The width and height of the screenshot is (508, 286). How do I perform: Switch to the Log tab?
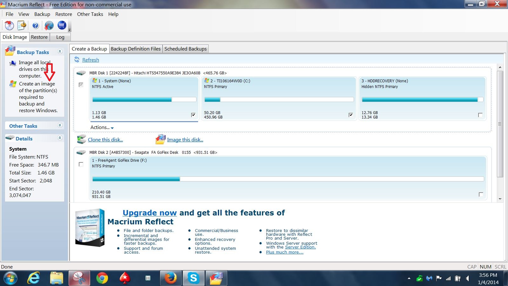[x=60, y=37]
